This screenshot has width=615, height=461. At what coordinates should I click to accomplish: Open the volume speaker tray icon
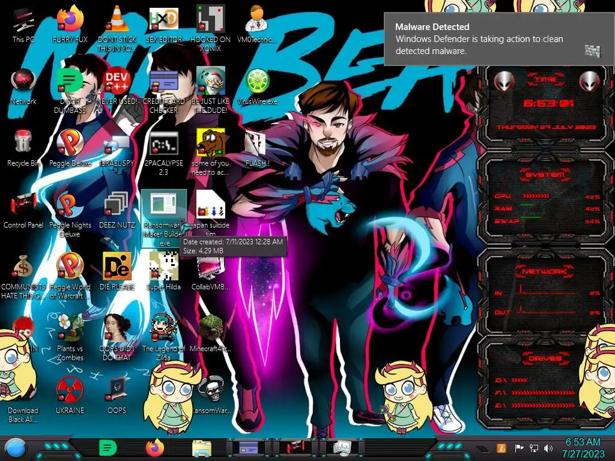(548, 448)
